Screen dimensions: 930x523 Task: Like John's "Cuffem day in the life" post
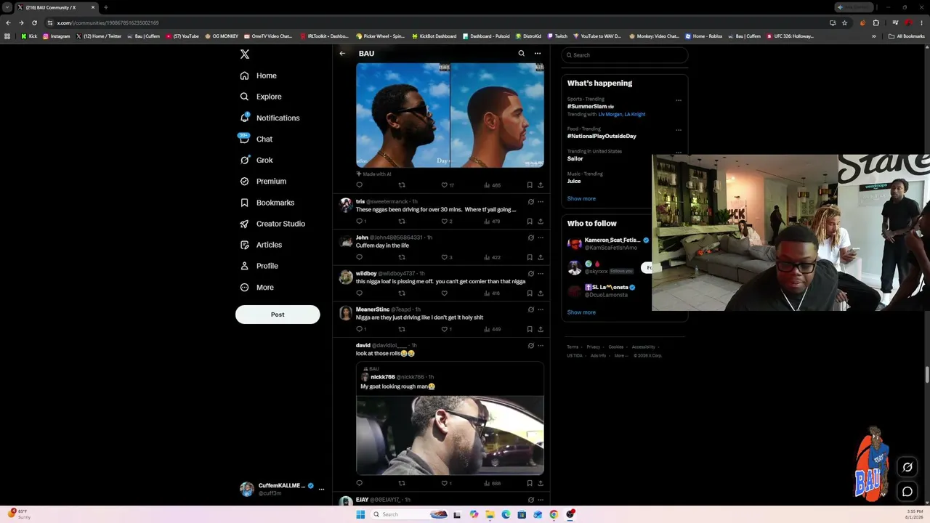tap(445, 257)
